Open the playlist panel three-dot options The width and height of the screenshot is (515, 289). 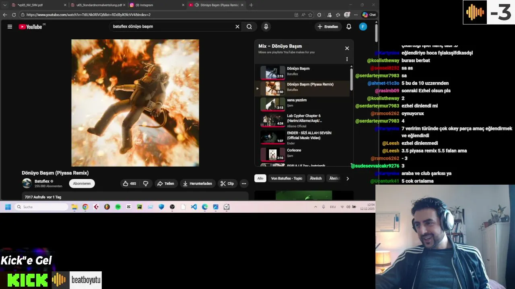coord(347,59)
